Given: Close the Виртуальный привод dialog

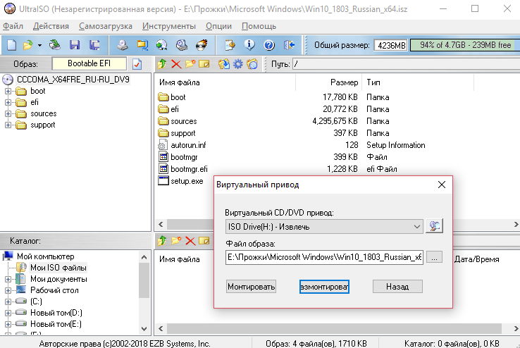Looking at the screenshot, I should [441, 185].
